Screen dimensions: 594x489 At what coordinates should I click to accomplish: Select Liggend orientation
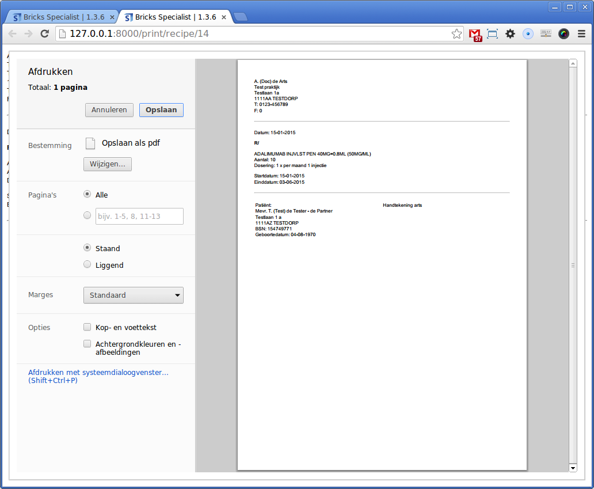point(87,264)
